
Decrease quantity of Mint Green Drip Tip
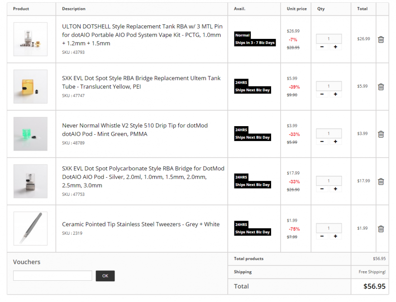tap(322, 142)
